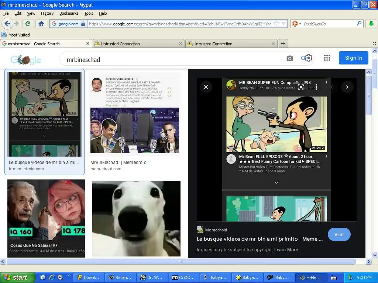
Task: Click the padlock site identity icon
Action: [x=83, y=24]
